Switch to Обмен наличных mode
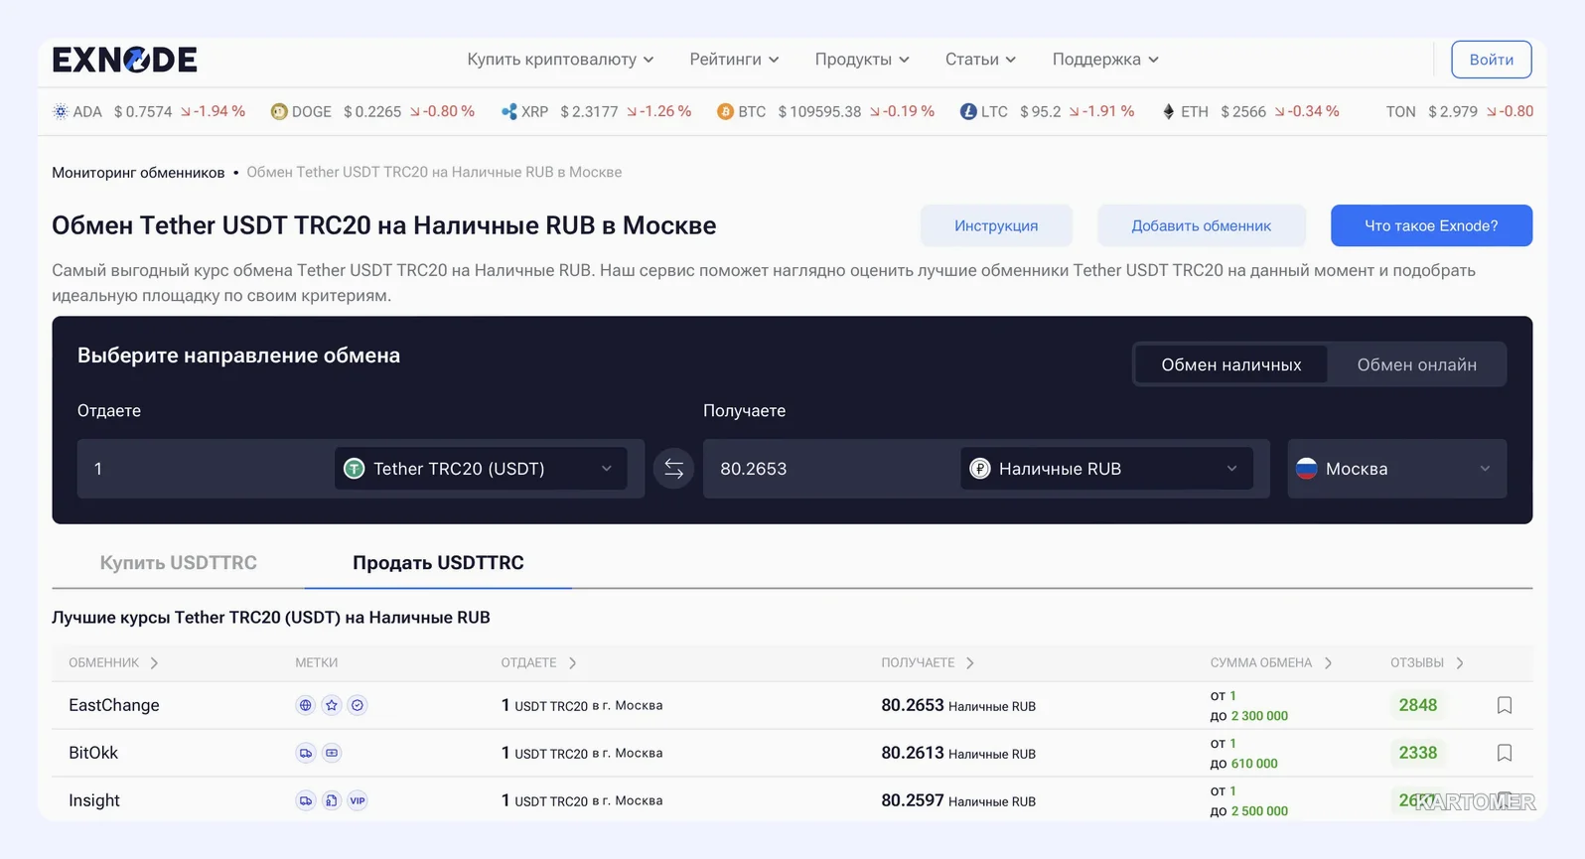 (1231, 364)
